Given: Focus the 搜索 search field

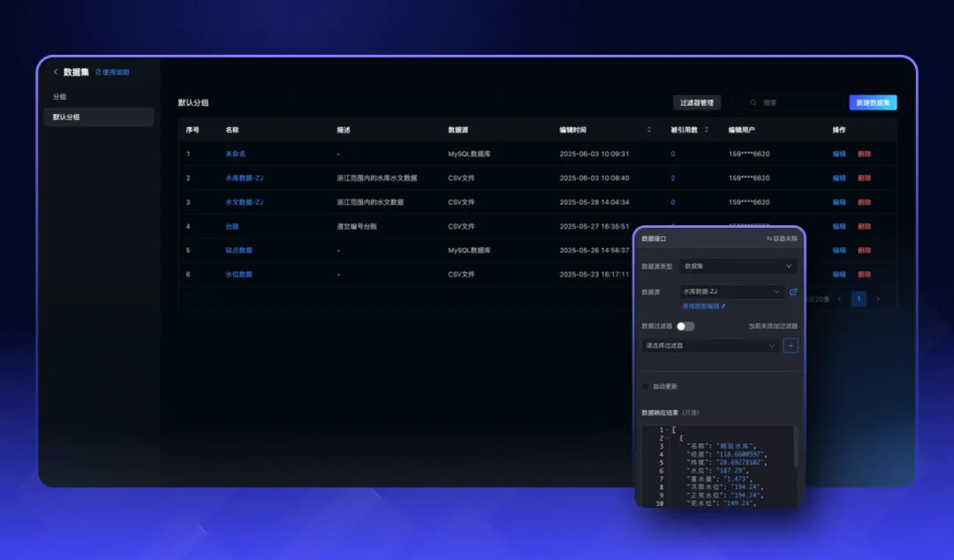Looking at the screenshot, I should click(x=795, y=103).
